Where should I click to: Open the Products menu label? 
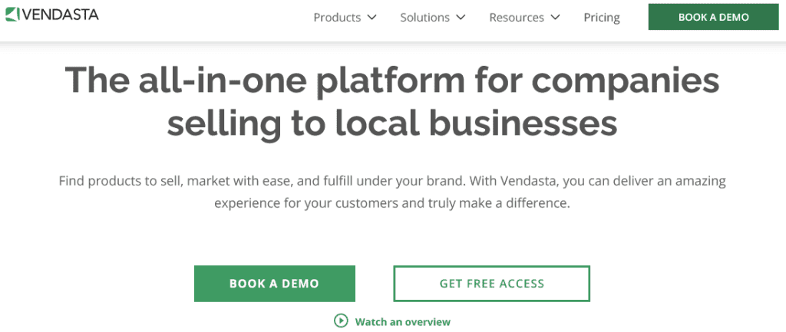point(337,17)
